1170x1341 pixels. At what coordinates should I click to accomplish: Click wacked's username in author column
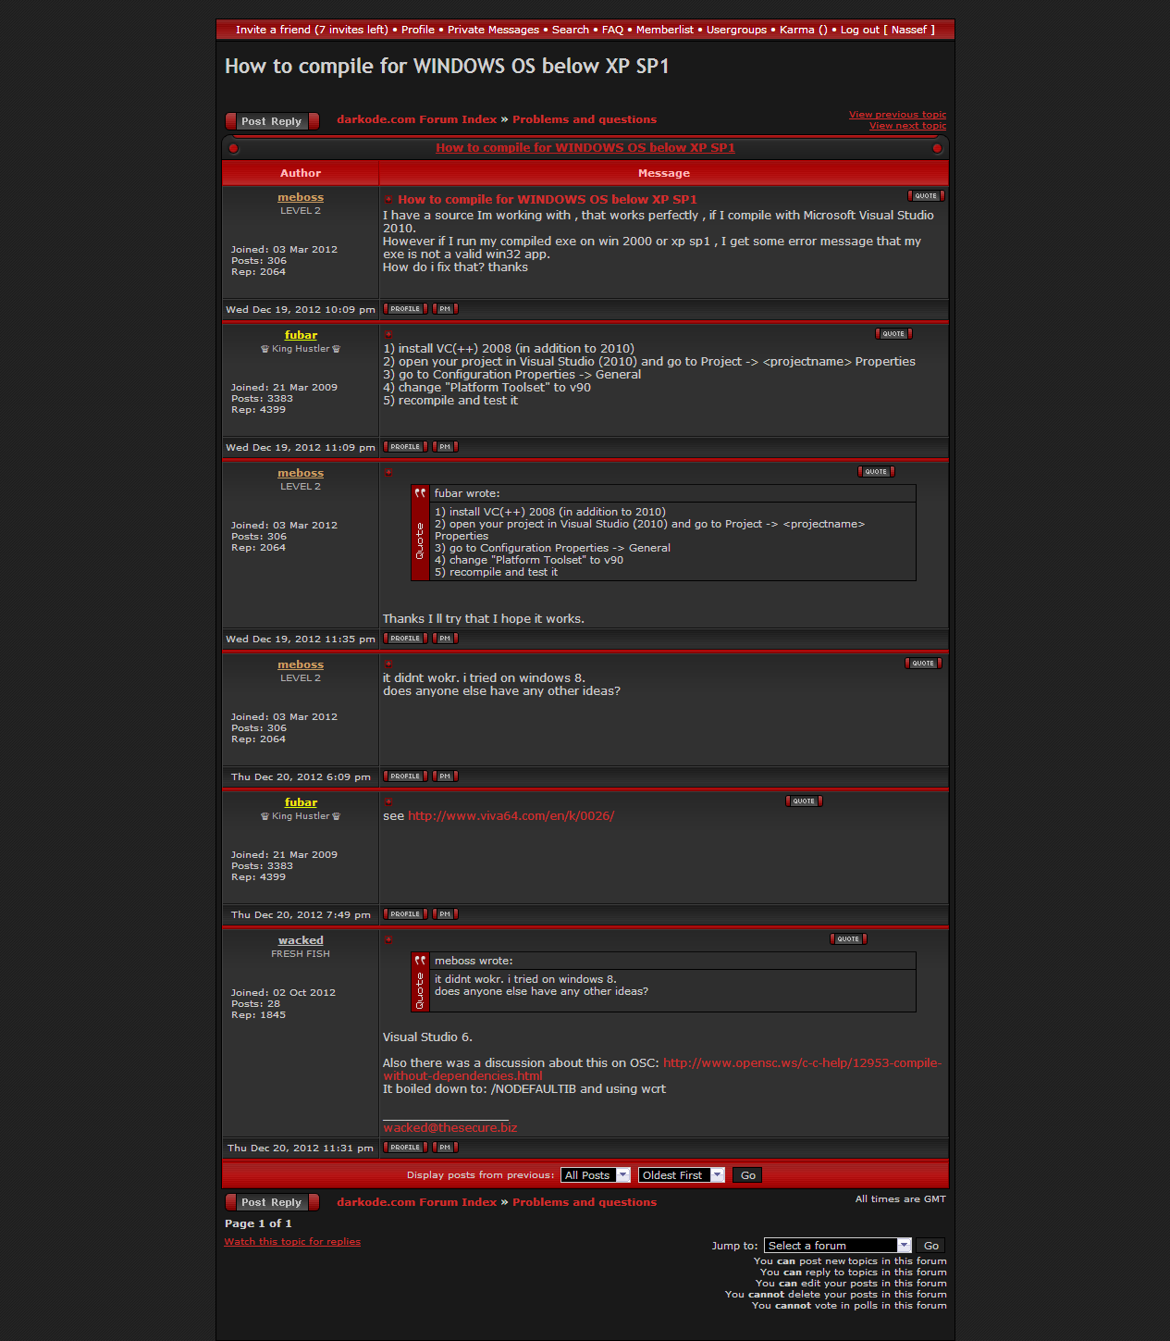301,940
